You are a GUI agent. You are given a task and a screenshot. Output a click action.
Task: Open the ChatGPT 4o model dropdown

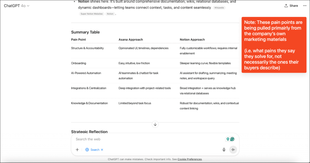click(15, 6)
